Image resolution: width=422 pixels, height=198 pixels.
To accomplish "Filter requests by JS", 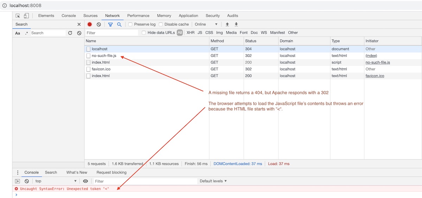I will [x=200, y=33].
